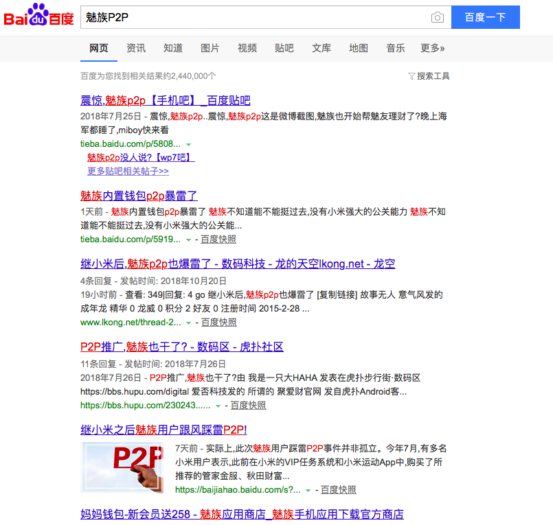This screenshot has height=525, width=553.
Task: Click URL text https://baijiahao.baidu.com/s?...
Action: 238,490
